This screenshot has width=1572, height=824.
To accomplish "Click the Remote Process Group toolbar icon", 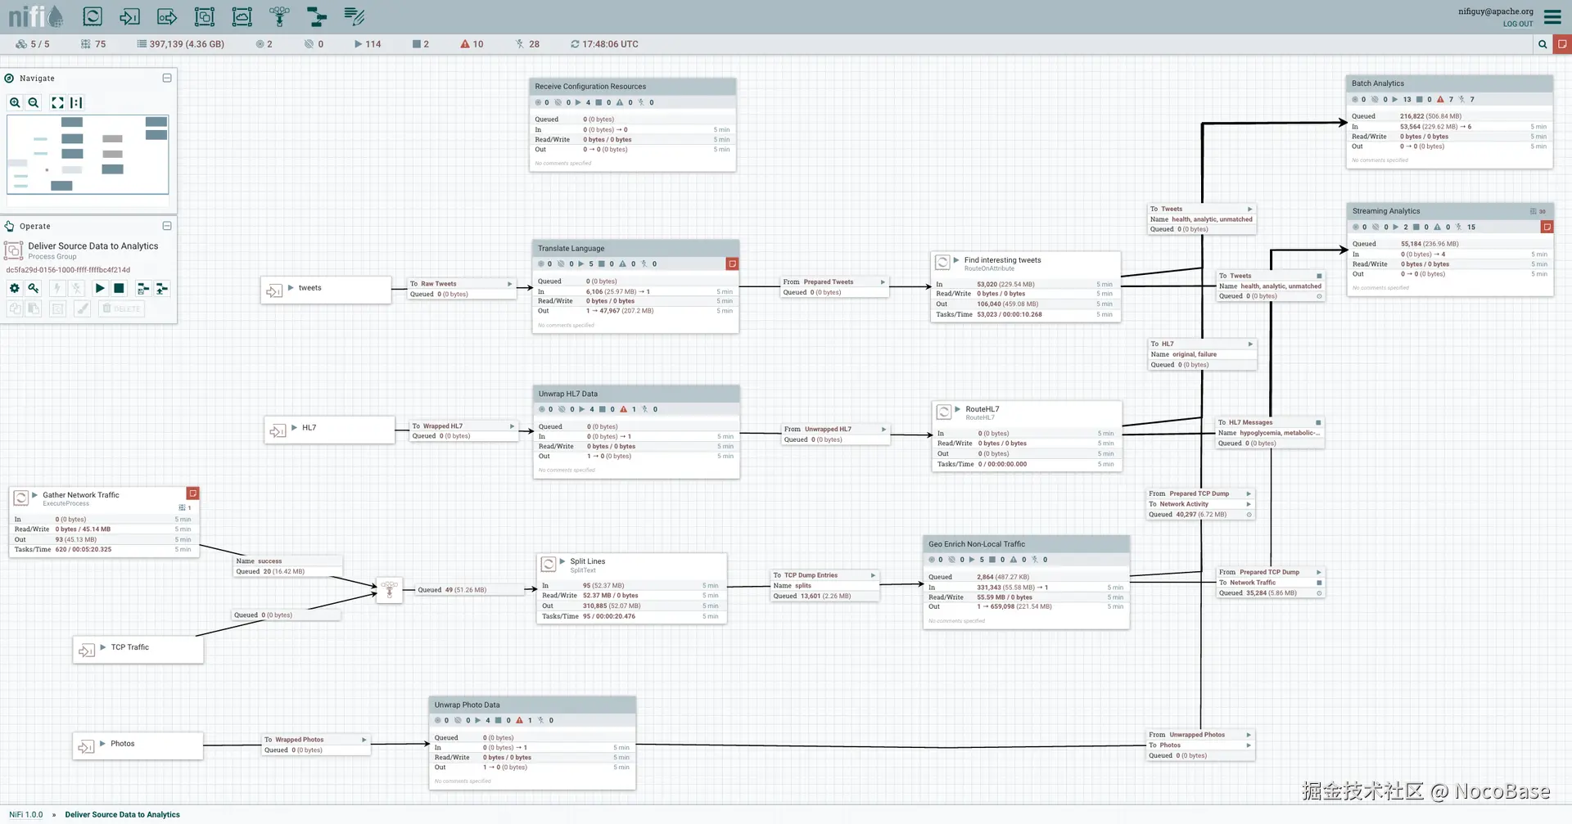I will click(241, 16).
